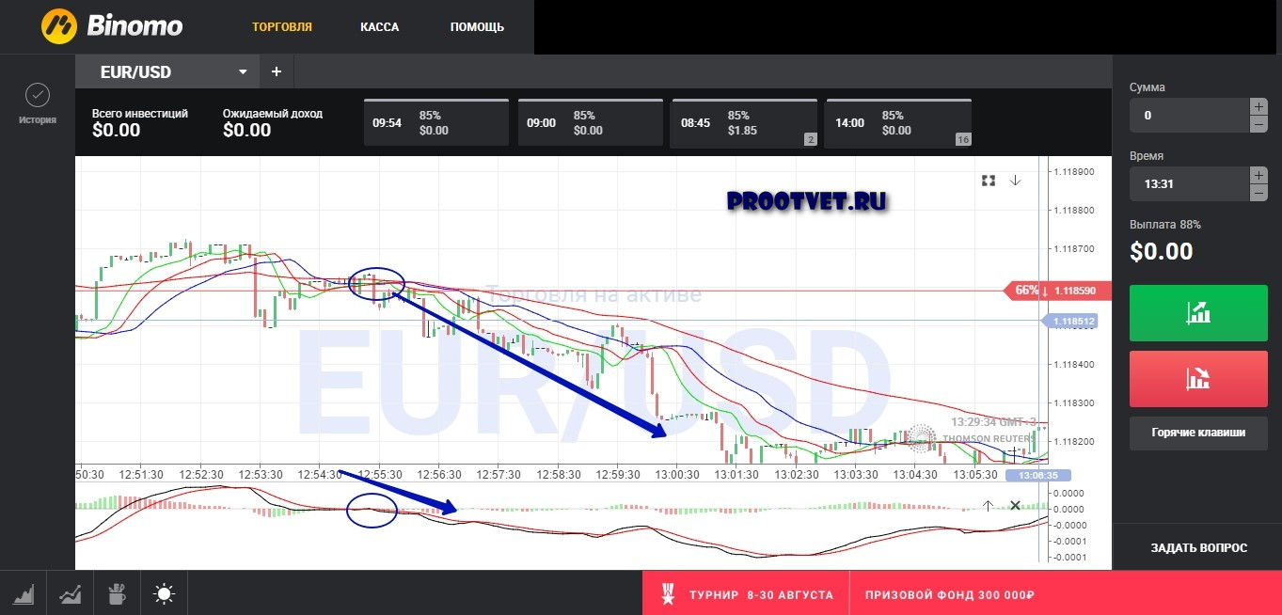Click the Ожидаемый доход $0.00 value

click(x=247, y=131)
